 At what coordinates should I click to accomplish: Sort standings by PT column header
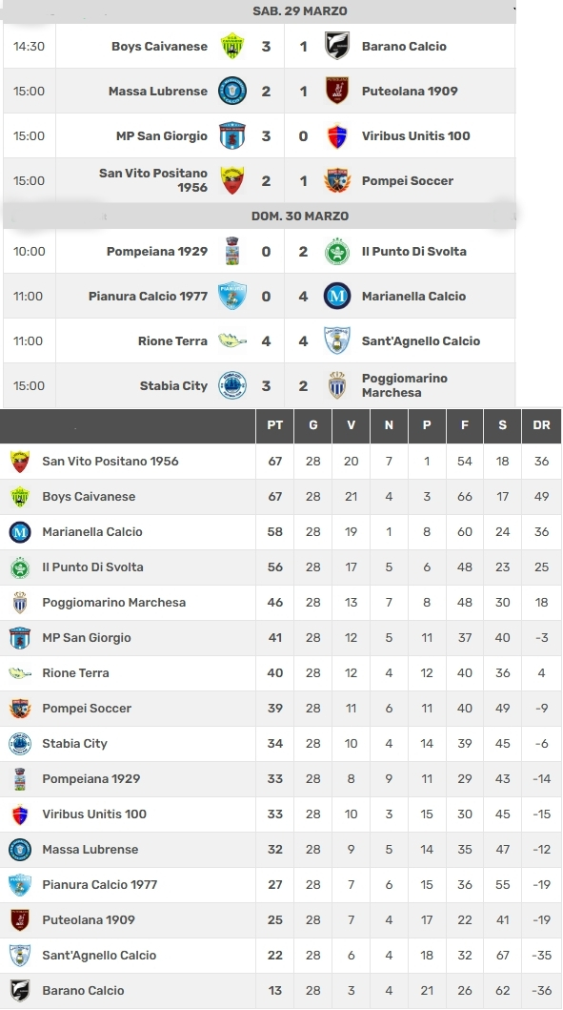[274, 425]
